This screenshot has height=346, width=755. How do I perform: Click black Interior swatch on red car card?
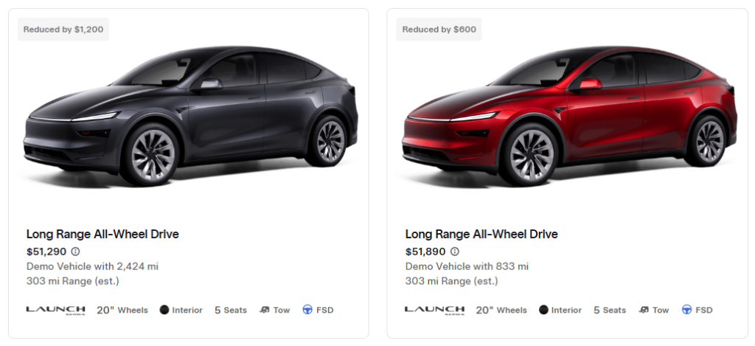(x=543, y=310)
